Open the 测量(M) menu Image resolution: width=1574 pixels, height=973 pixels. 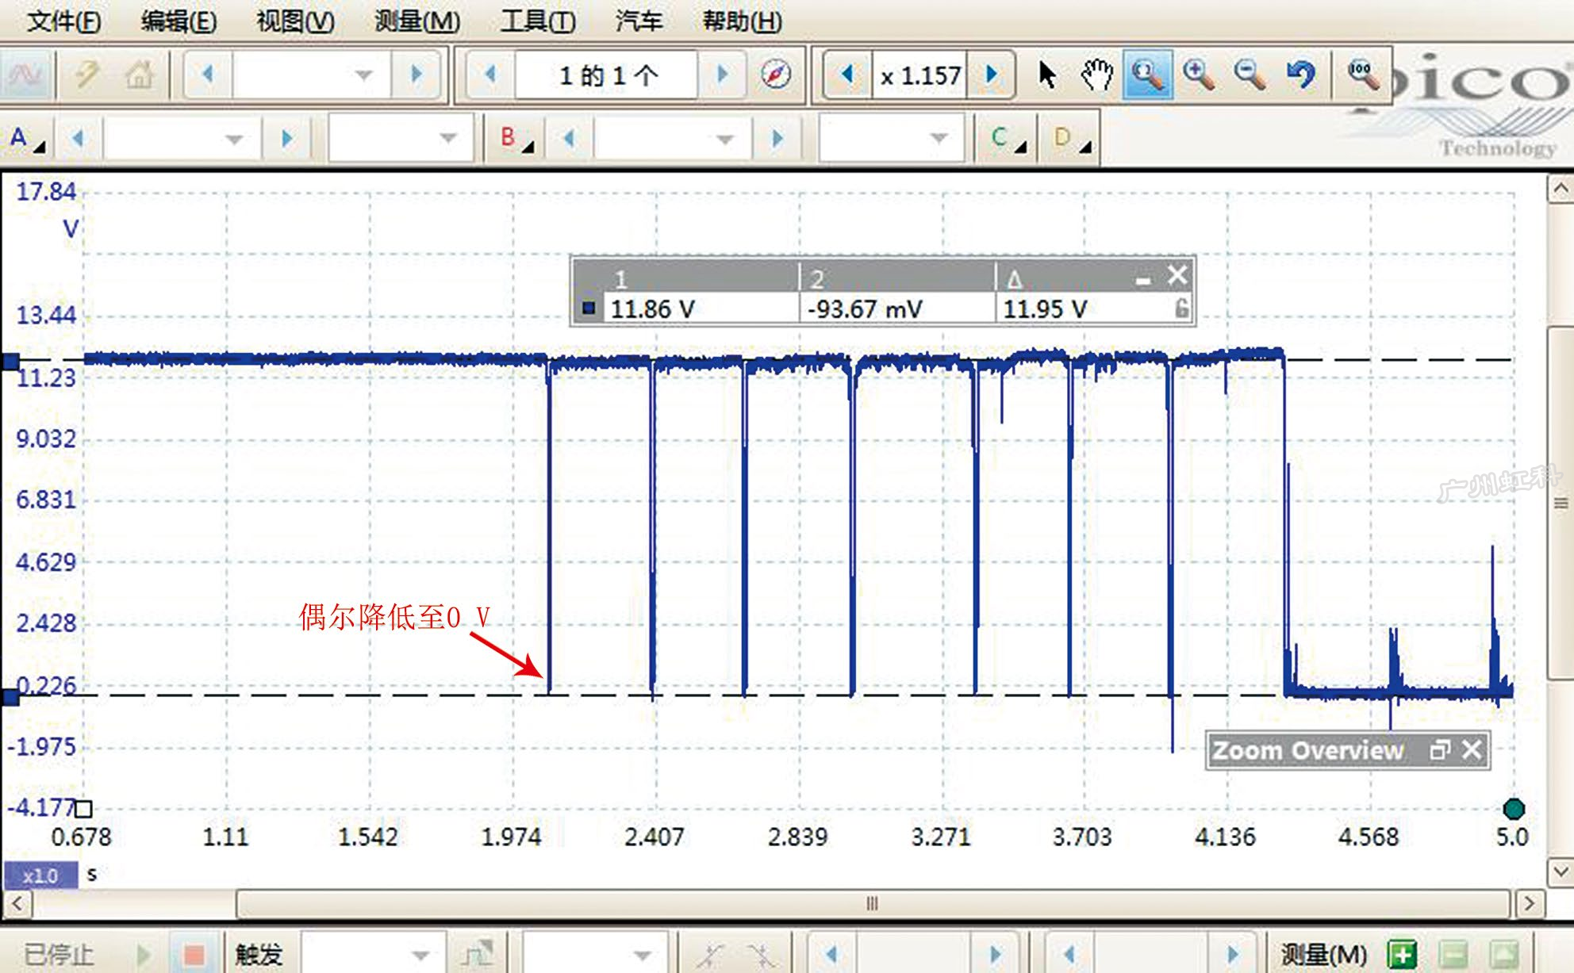point(417,21)
